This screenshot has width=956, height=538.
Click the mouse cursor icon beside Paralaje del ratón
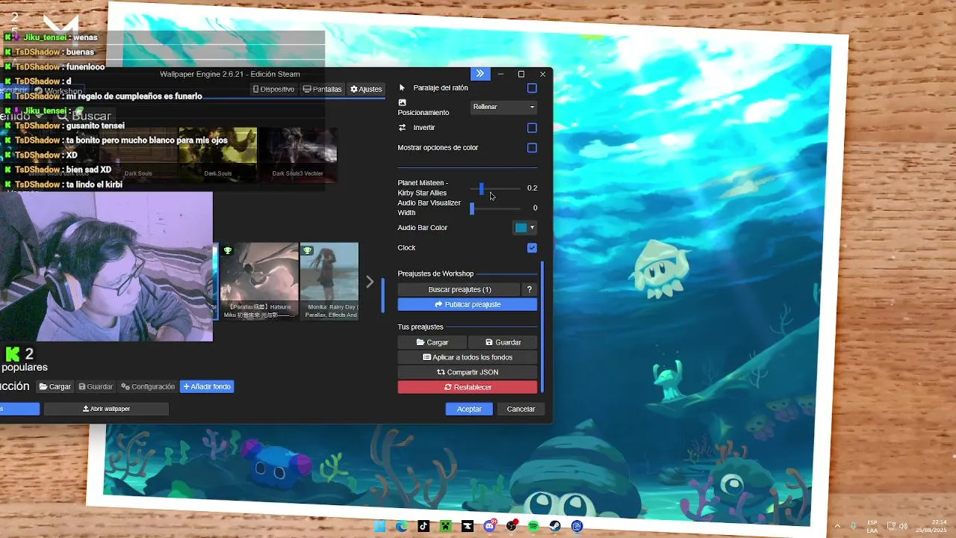coord(402,87)
